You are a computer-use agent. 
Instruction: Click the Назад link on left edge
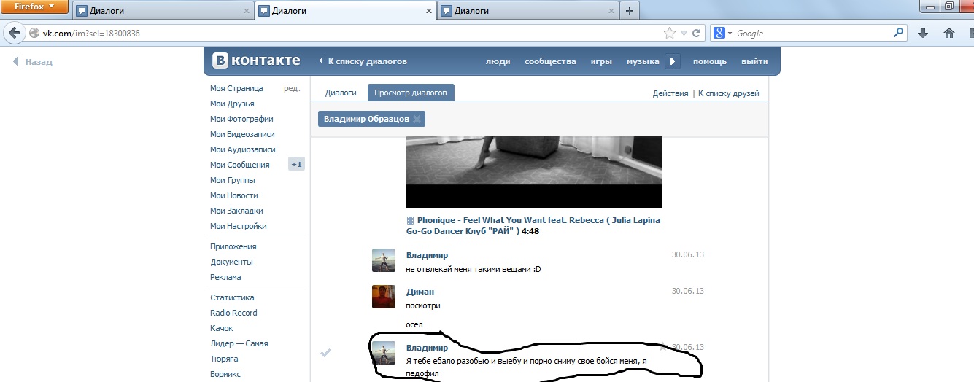33,62
